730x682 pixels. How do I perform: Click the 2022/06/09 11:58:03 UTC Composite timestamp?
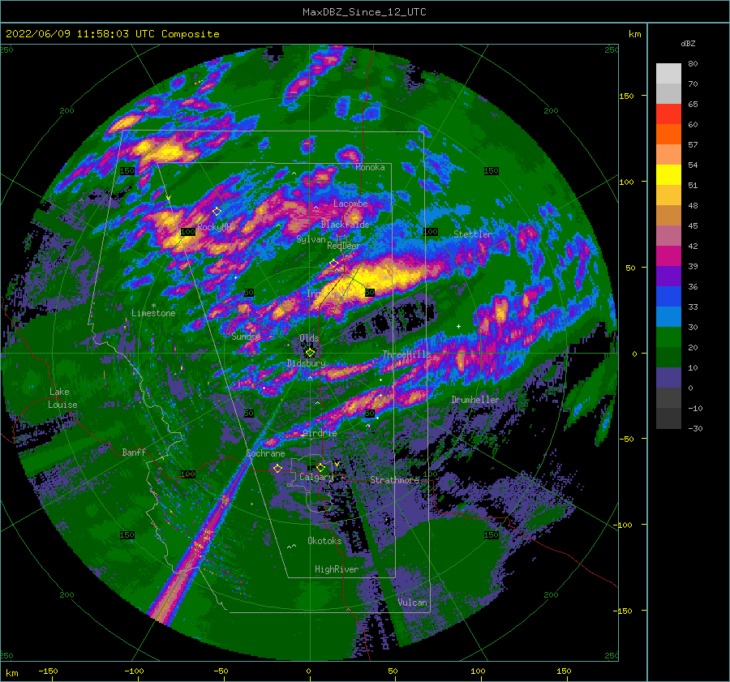(112, 34)
